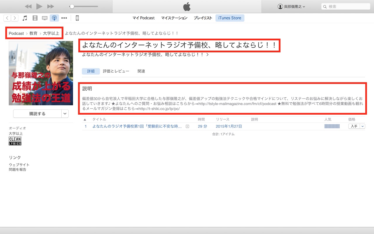Expand the 購読する dropdown arrow

[x=65, y=114]
